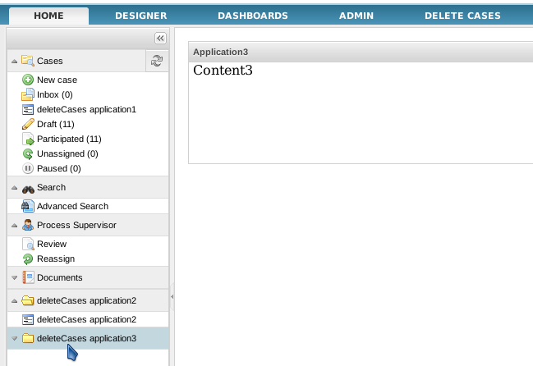Viewport: 533px width, 366px height.
Task: Click the Advanced Search icon
Action: pos(28,206)
